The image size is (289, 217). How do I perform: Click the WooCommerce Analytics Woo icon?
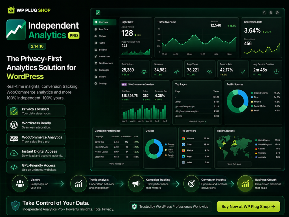click(x=14, y=139)
